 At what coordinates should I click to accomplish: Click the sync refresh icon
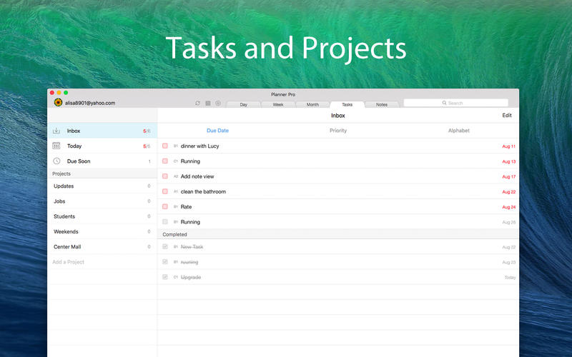point(198,104)
